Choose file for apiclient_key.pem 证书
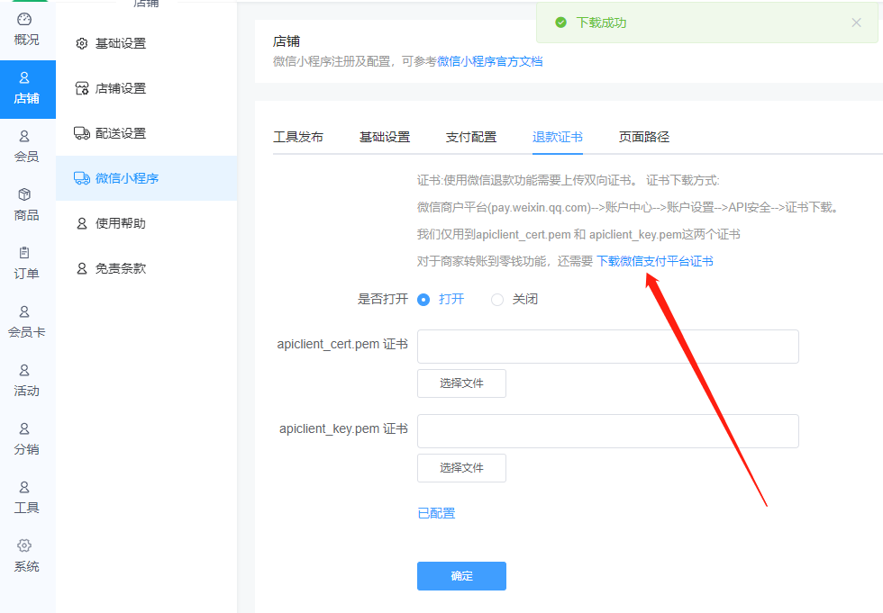Viewport: 883px width, 613px height. click(x=461, y=468)
